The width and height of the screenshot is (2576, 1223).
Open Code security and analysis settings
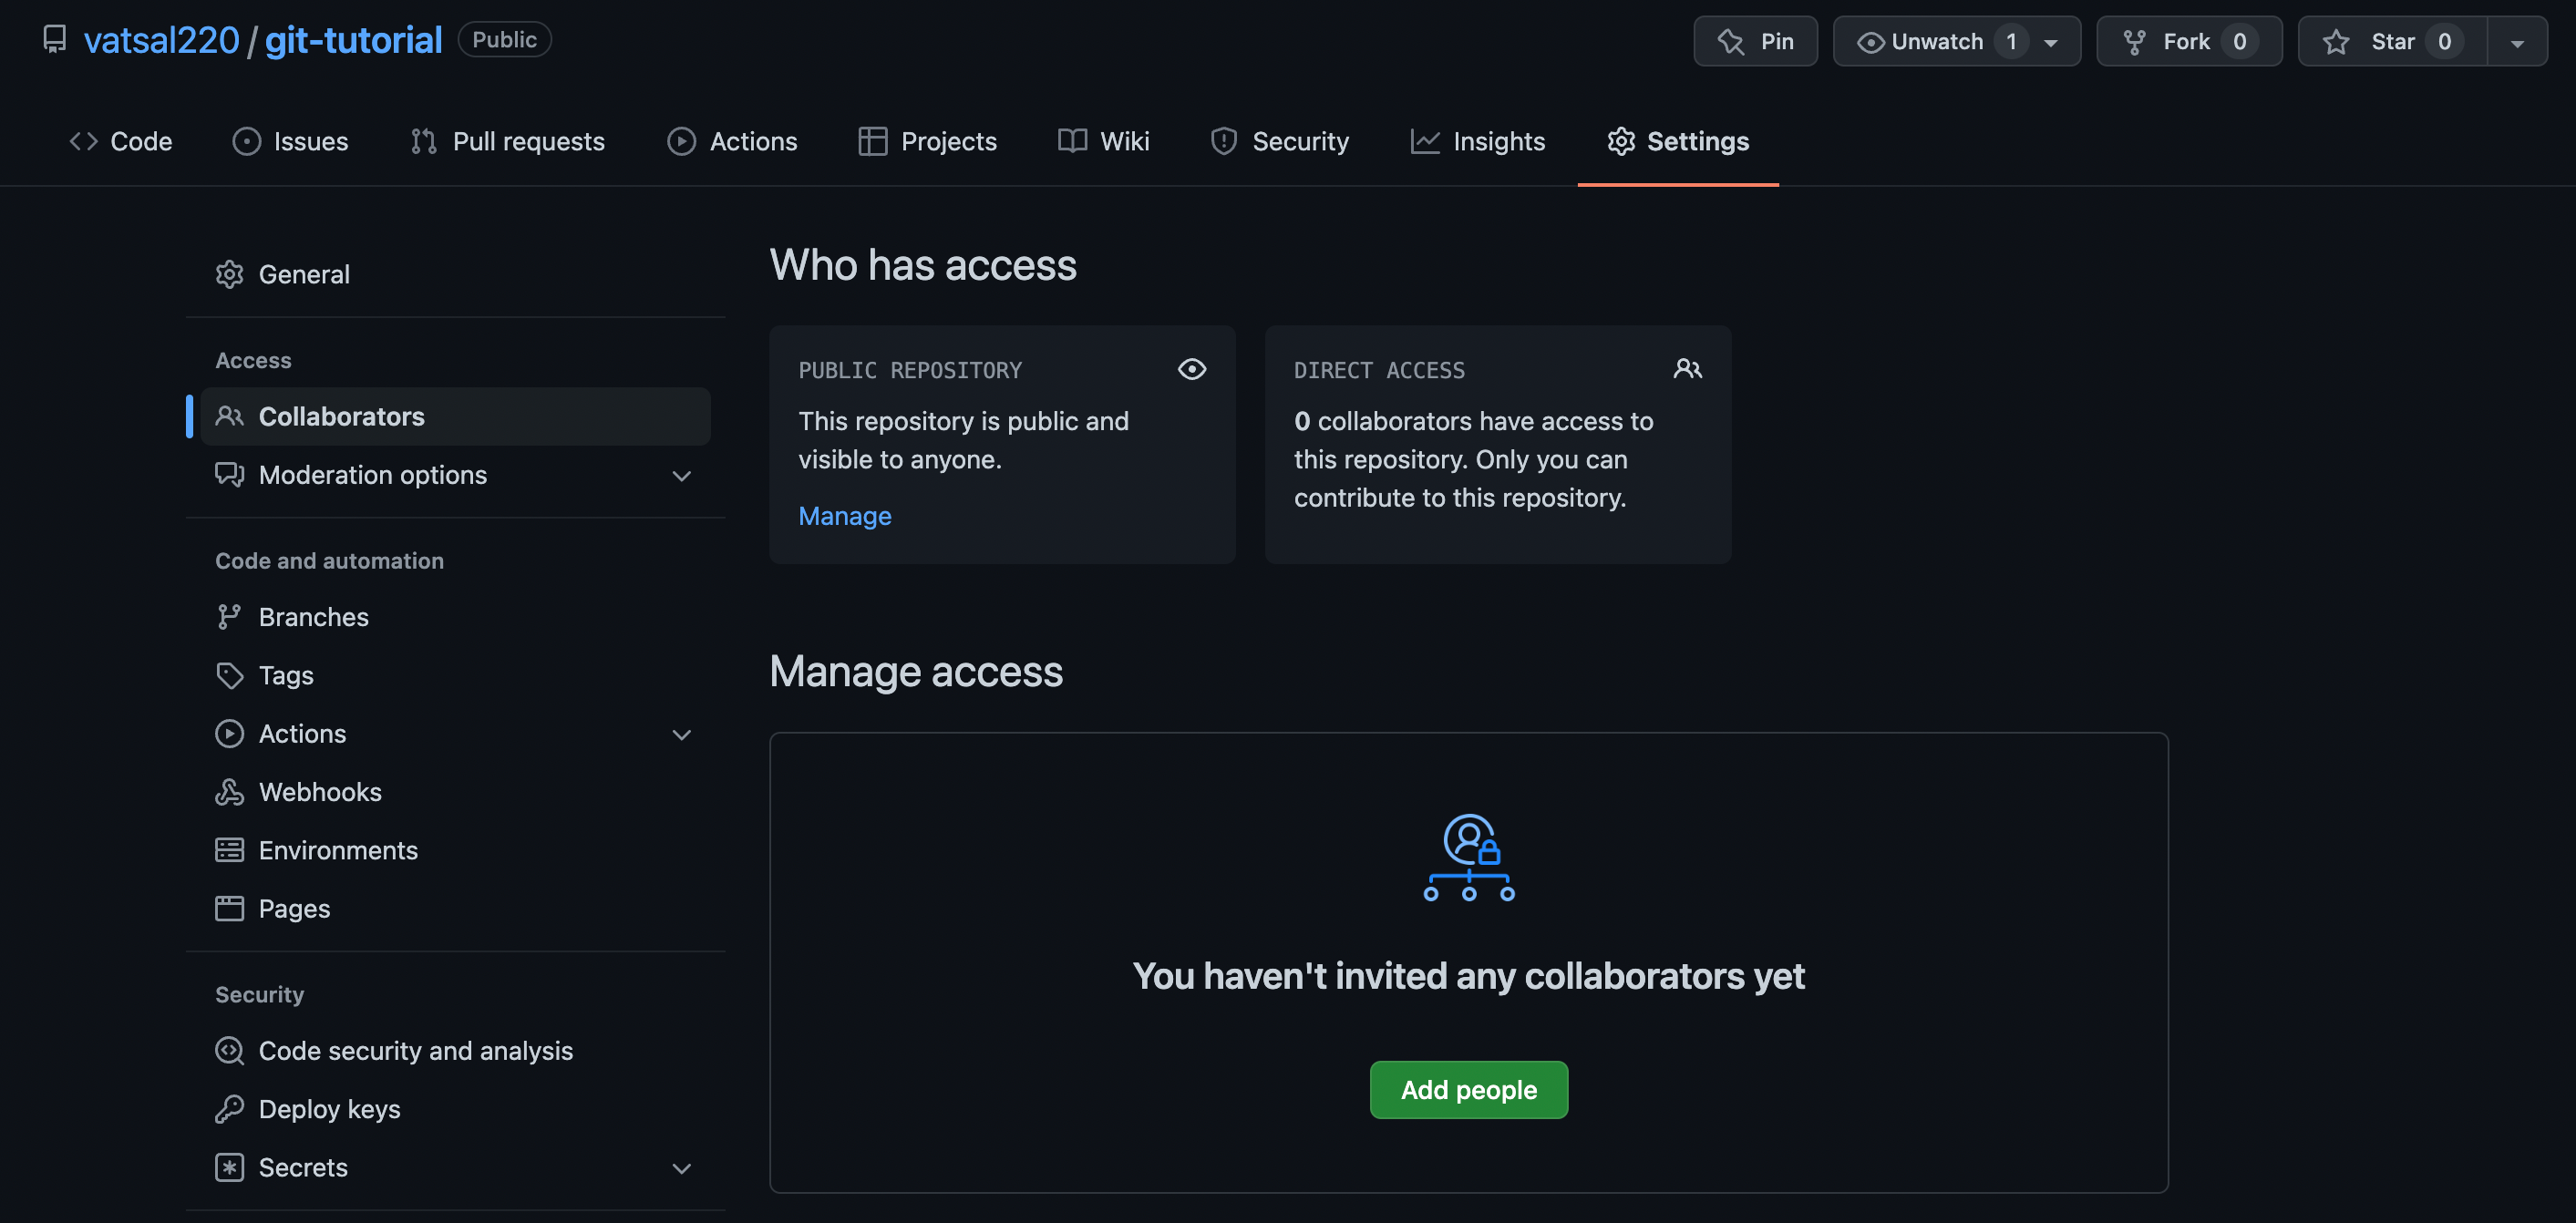(x=456, y=1050)
